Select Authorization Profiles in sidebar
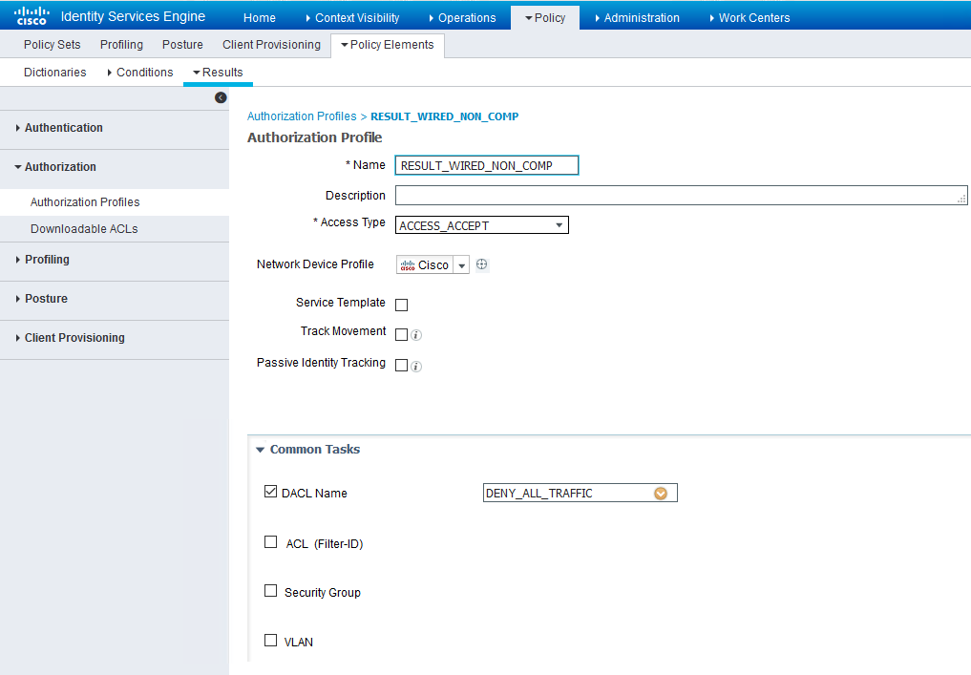Viewport: 971px width, 675px height. [x=85, y=201]
